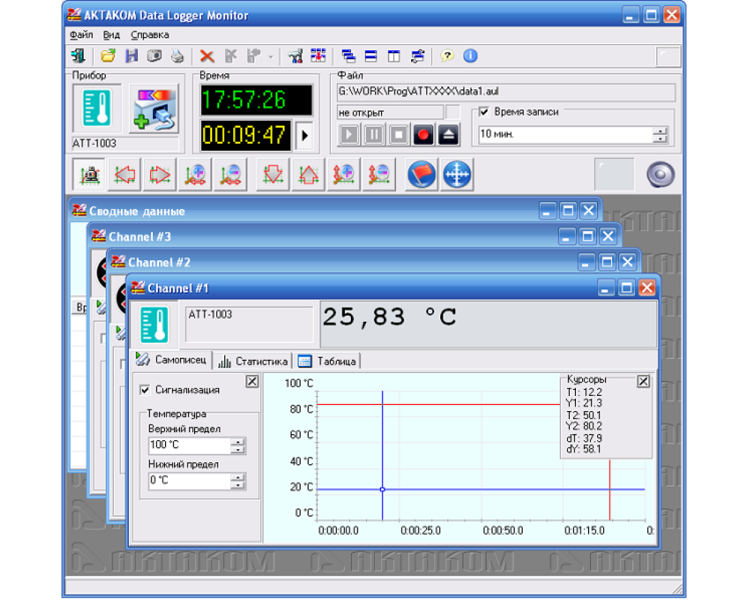Close the Курсоры info panel
750x600 pixels.
pos(643,382)
